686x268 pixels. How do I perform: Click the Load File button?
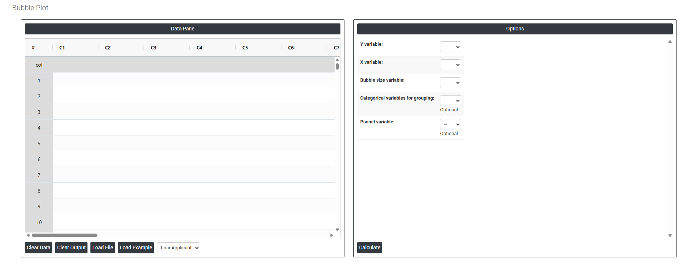[102, 248]
